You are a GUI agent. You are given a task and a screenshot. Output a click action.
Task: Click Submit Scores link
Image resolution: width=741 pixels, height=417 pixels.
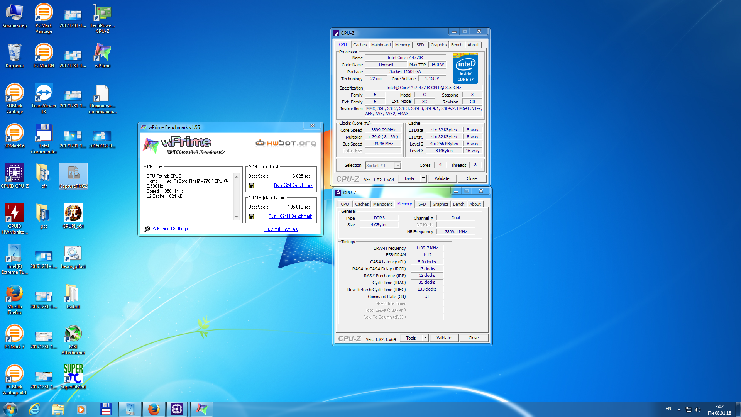[281, 229]
